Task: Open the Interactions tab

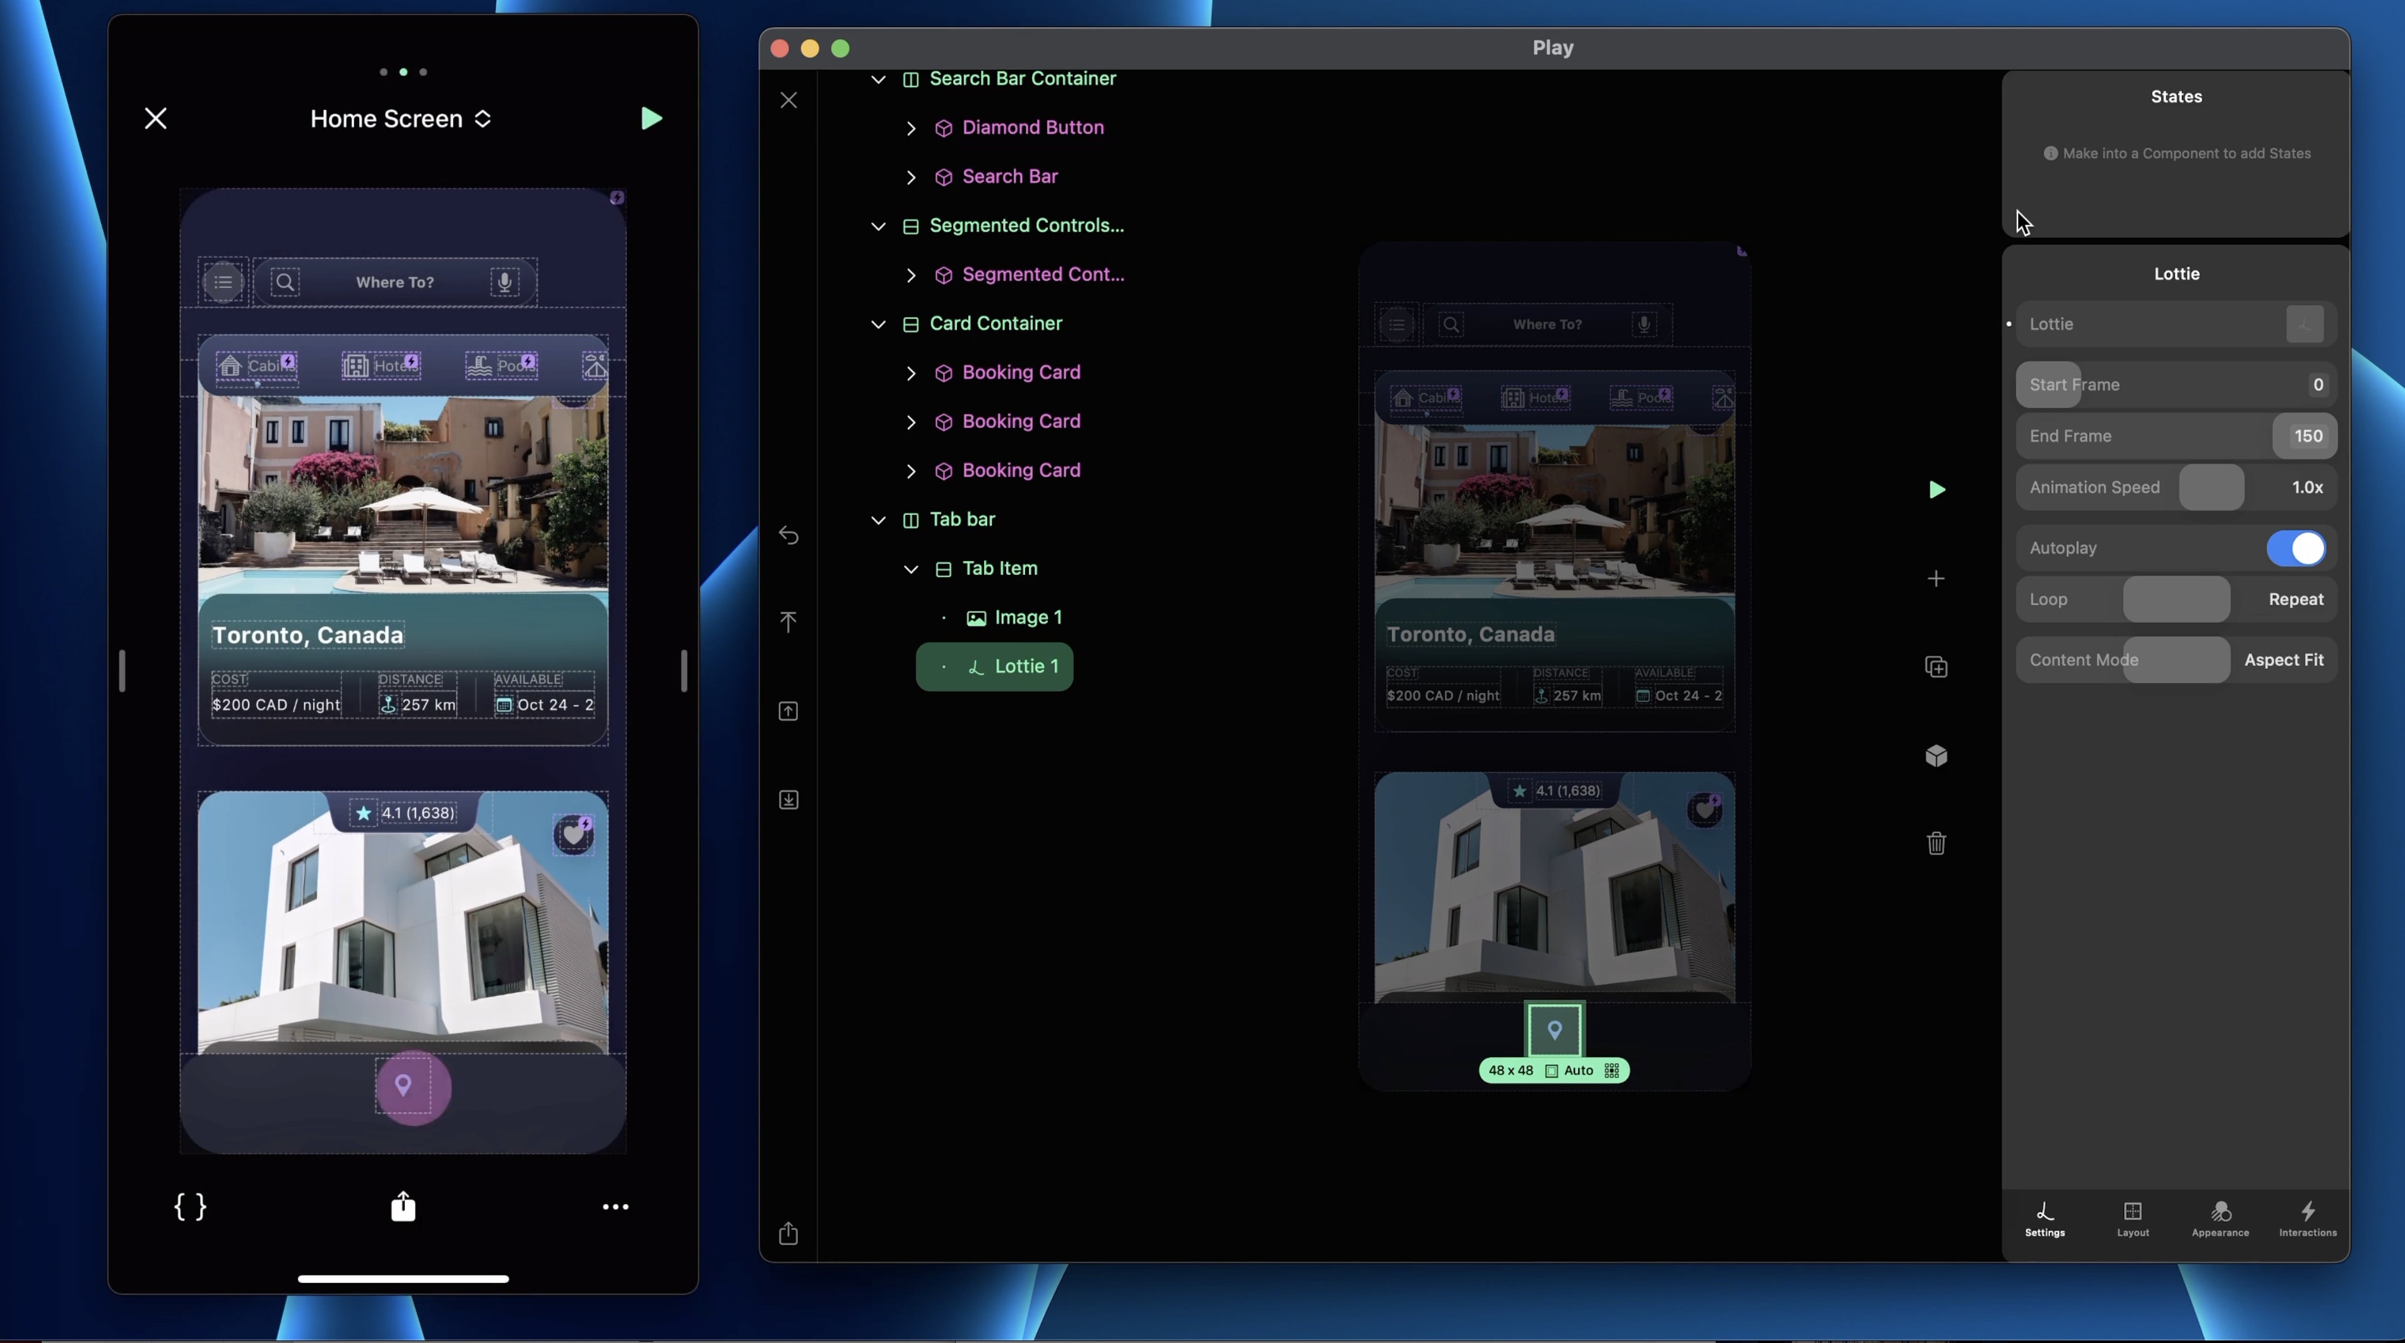Action: [2308, 1219]
